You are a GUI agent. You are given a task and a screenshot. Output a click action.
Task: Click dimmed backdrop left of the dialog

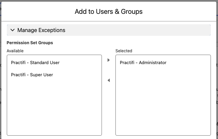1,69
